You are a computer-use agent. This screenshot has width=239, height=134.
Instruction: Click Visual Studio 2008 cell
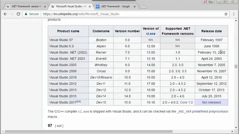tap(68, 71)
